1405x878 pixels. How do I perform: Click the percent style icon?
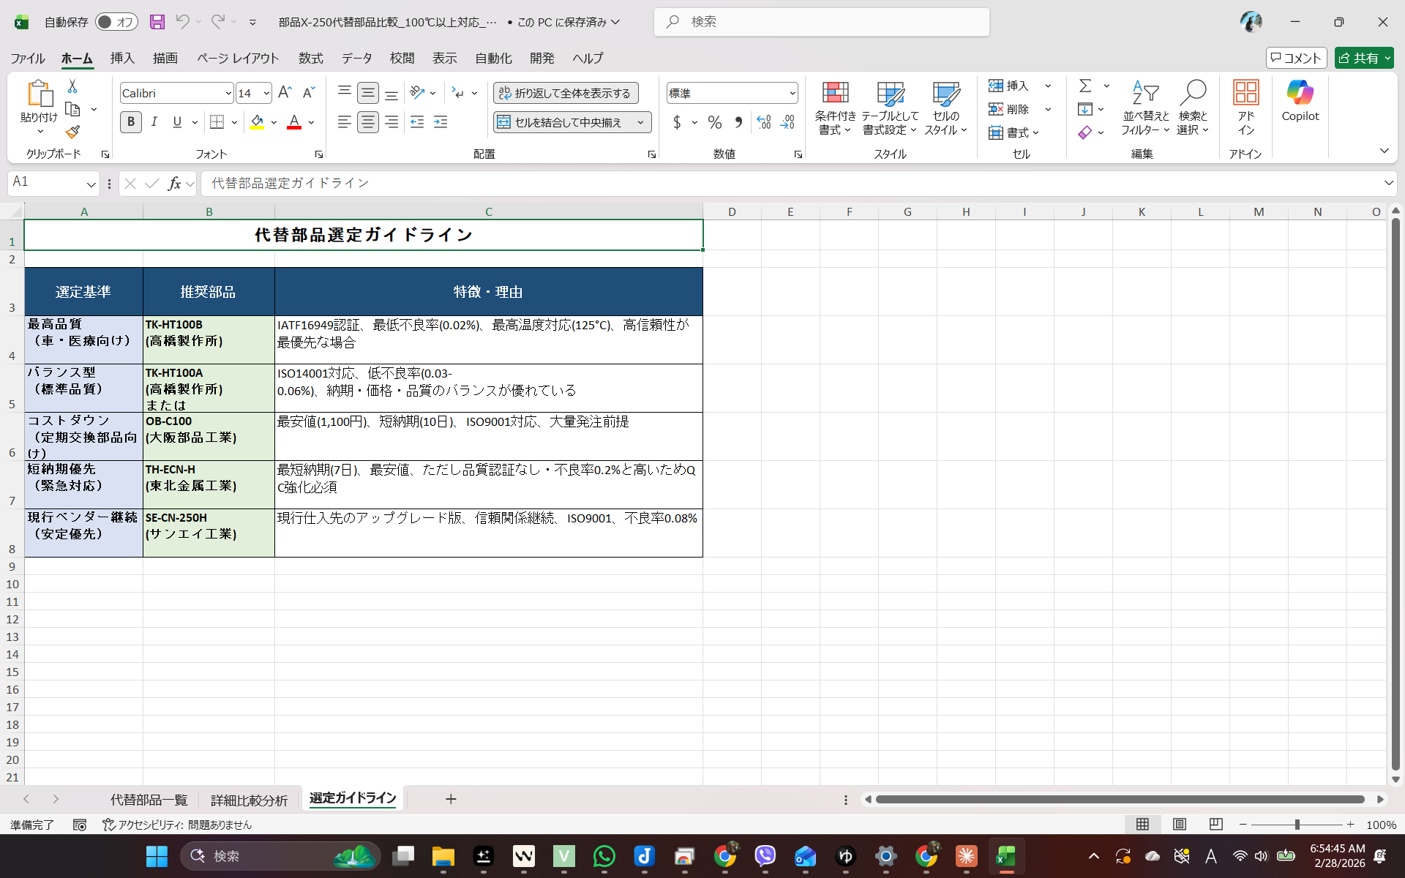(715, 122)
